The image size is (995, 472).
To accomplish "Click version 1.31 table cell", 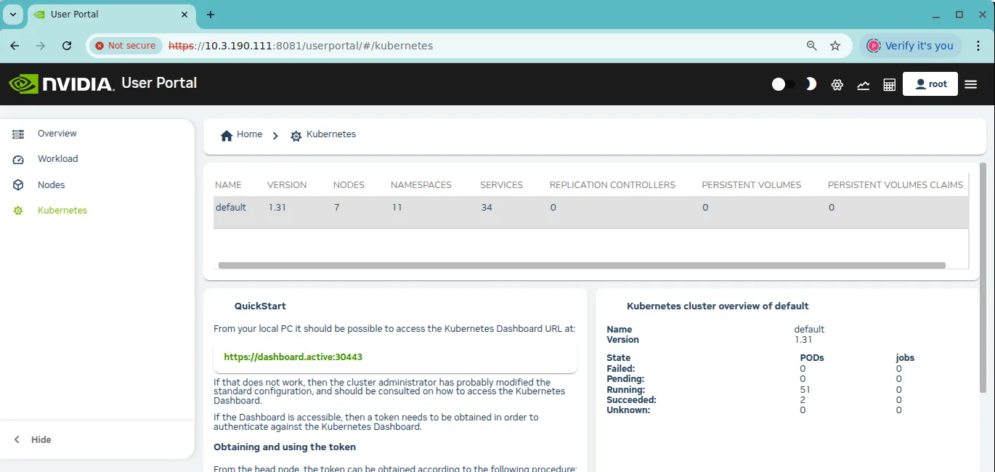I will tap(277, 208).
